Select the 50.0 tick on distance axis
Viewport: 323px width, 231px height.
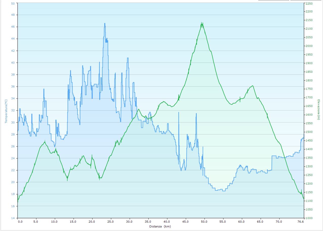coord(204,222)
